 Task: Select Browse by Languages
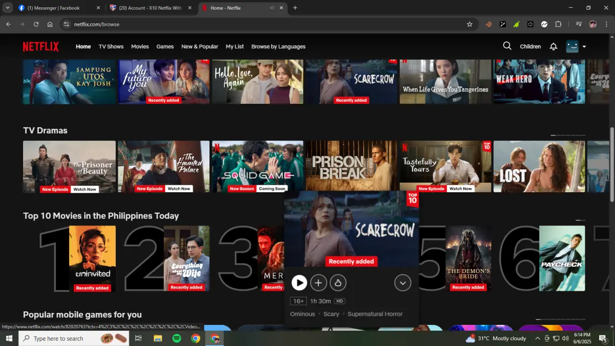pyautogui.click(x=278, y=47)
